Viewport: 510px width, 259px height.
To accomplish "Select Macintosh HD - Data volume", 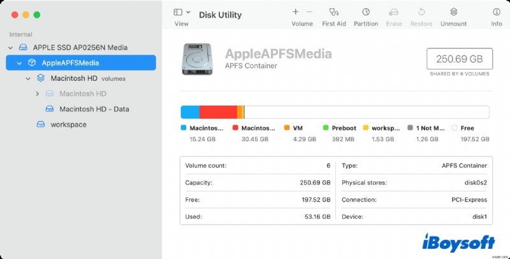I will pyautogui.click(x=94, y=109).
